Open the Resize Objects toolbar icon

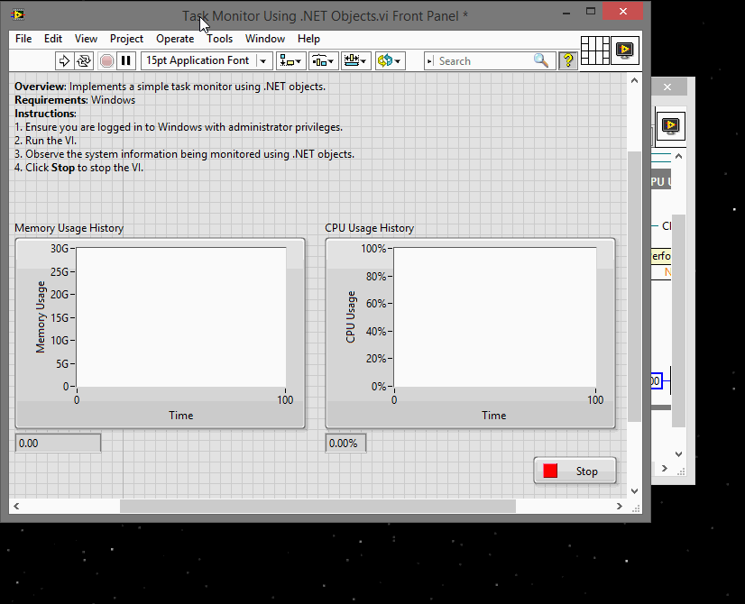tap(355, 60)
